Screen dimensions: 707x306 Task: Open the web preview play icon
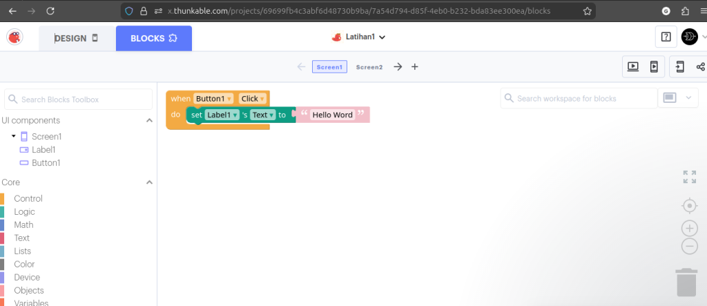[x=632, y=66]
